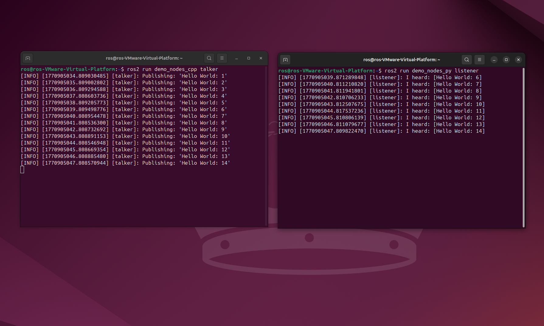The height and width of the screenshot is (326, 544).
Task: Click talker line Publishing 'Hello World: 11'
Action: point(125,143)
